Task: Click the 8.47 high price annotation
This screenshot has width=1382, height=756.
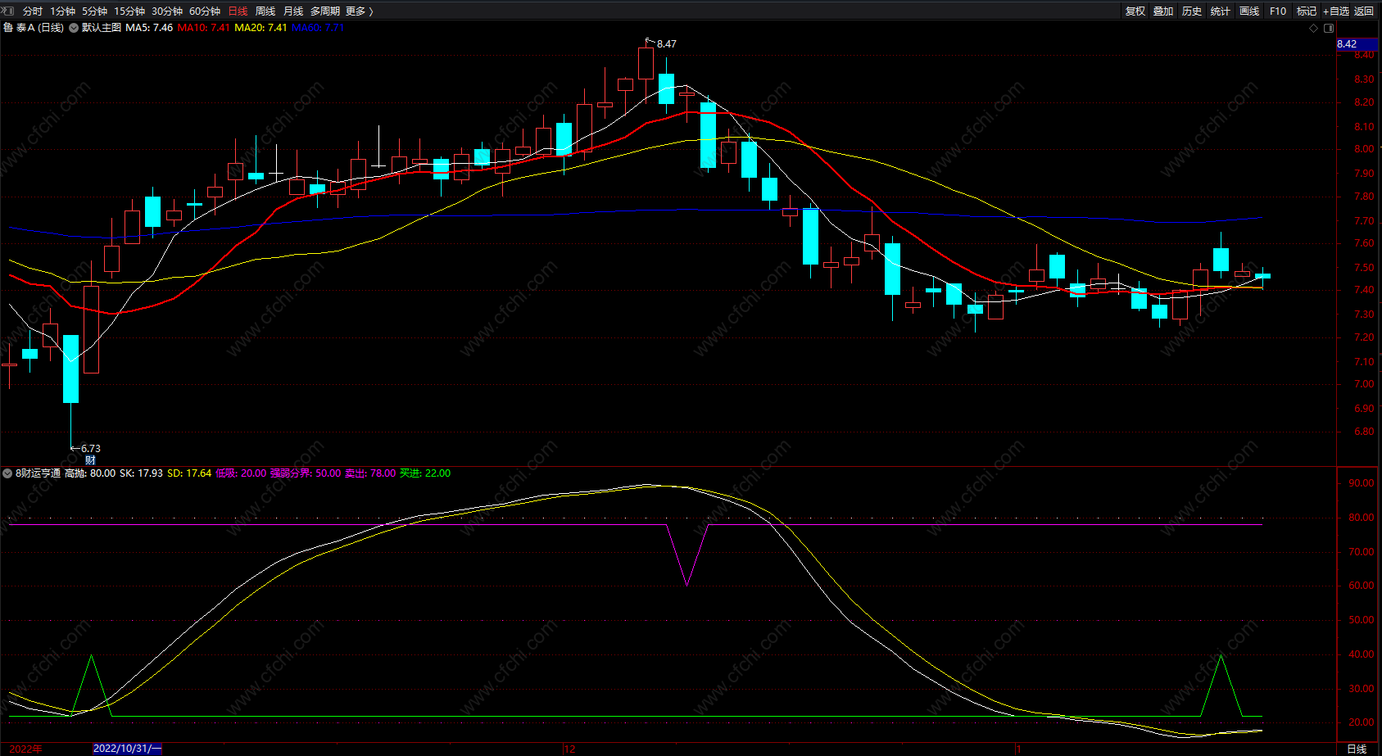Action: coord(667,44)
